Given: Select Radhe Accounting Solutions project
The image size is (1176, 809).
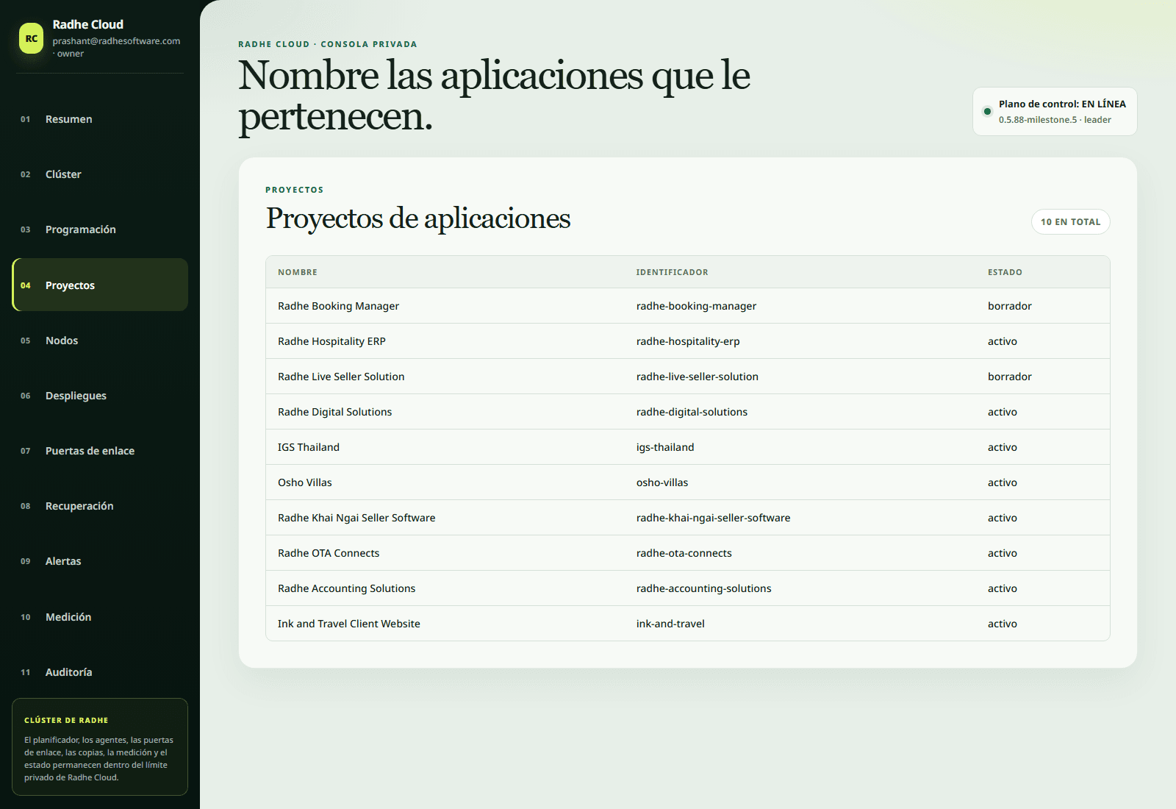Looking at the screenshot, I should point(688,588).
